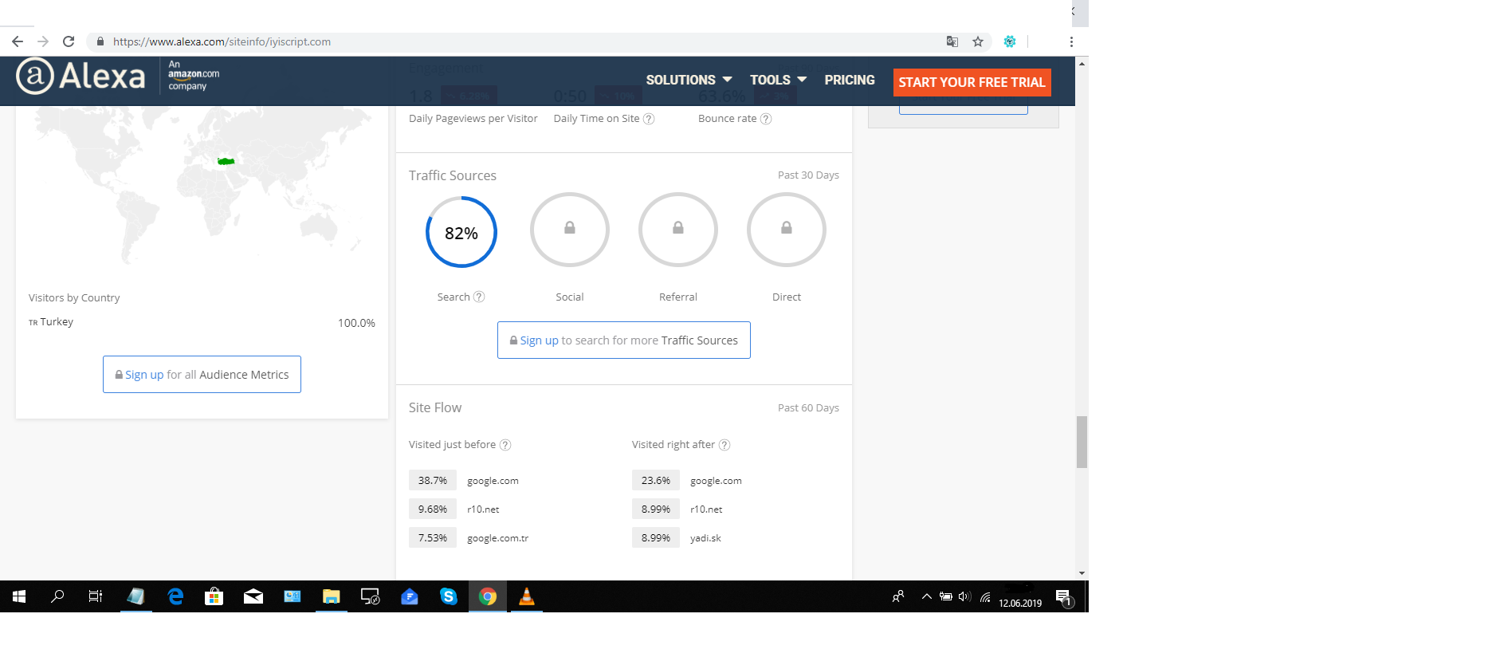This screenshot has width=1500, height=657.
Task: Open the Google Translate page icon
Action: 952,41
